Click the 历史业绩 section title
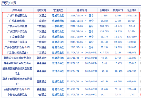Image resolution: width=141 pixels, height=99 pixels. 9,3
